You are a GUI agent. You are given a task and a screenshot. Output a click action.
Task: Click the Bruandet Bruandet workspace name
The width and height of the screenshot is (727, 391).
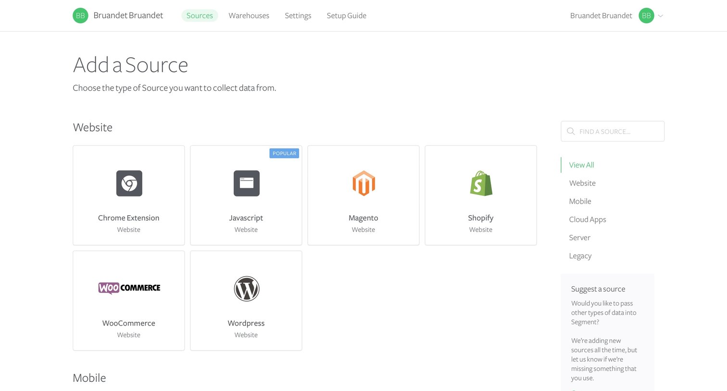[x=128, y=15]
